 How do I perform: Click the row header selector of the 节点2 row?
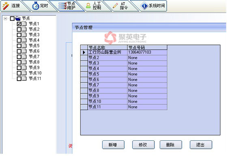coord(84,58)
